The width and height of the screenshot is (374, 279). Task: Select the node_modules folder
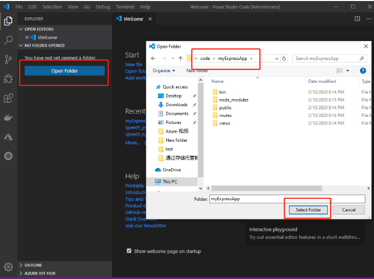click(x=234, y=100)
